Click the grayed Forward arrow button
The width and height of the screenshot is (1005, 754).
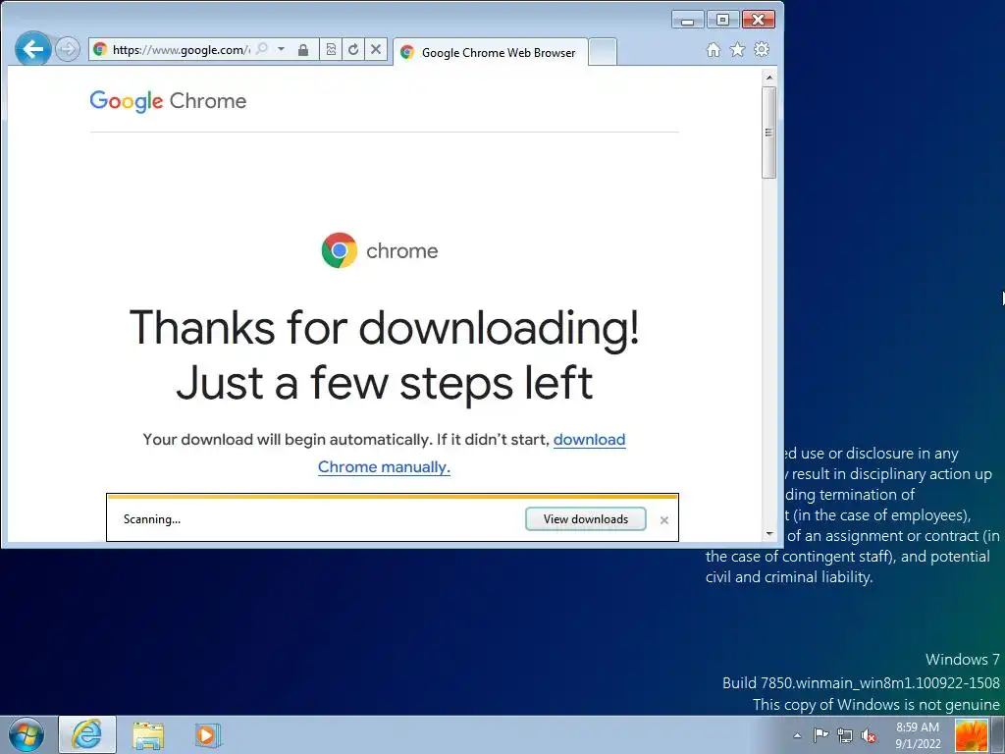click(68, 49)
